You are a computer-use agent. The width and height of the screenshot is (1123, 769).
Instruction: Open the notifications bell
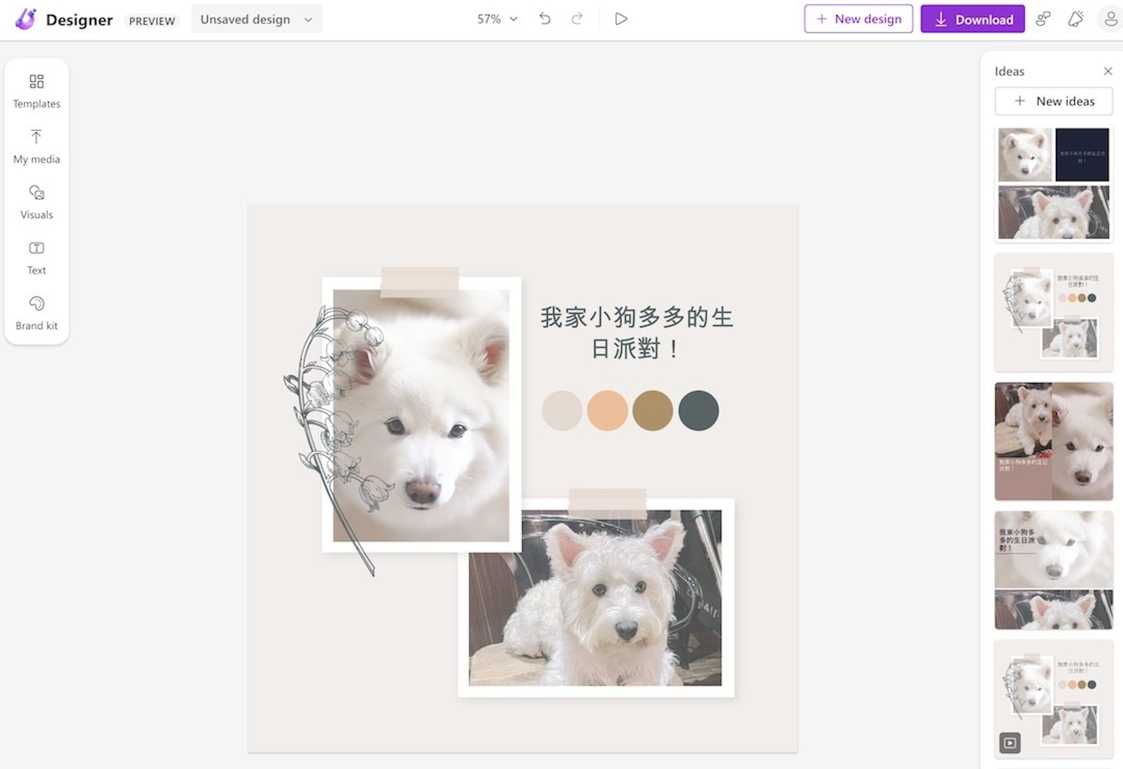(x=1076, y=19)
